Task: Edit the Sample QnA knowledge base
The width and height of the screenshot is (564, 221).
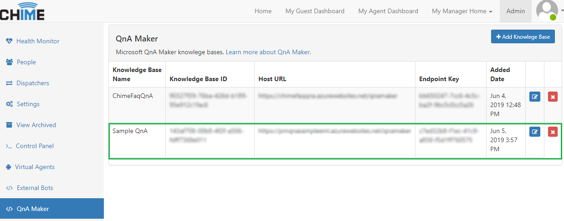Action: click(535, 132)
